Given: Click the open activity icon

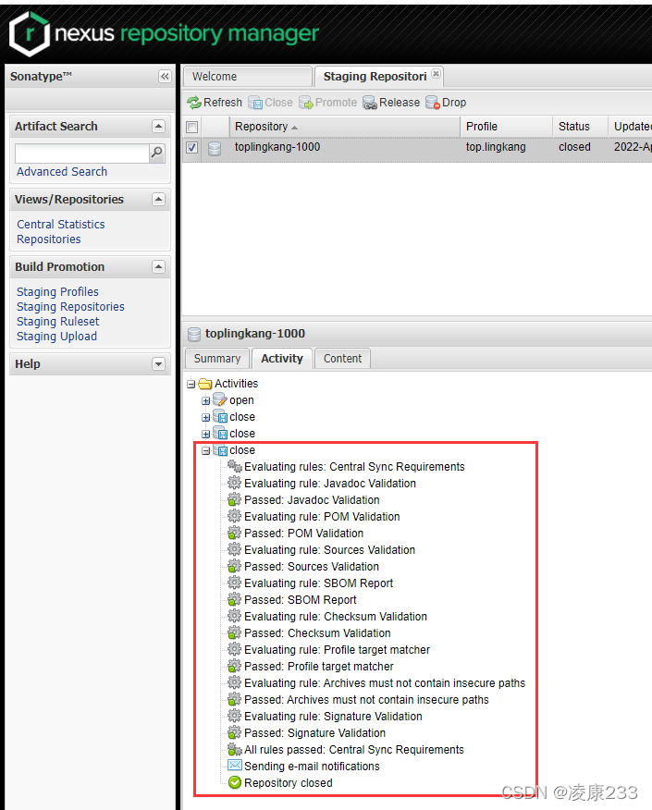Looking at the screenshot, I should (x=220, y=399).
